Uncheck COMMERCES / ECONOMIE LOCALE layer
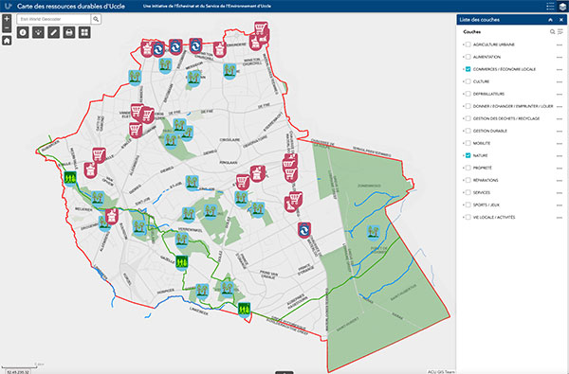The height and width of the screenshot is (374, 569). 468,69
